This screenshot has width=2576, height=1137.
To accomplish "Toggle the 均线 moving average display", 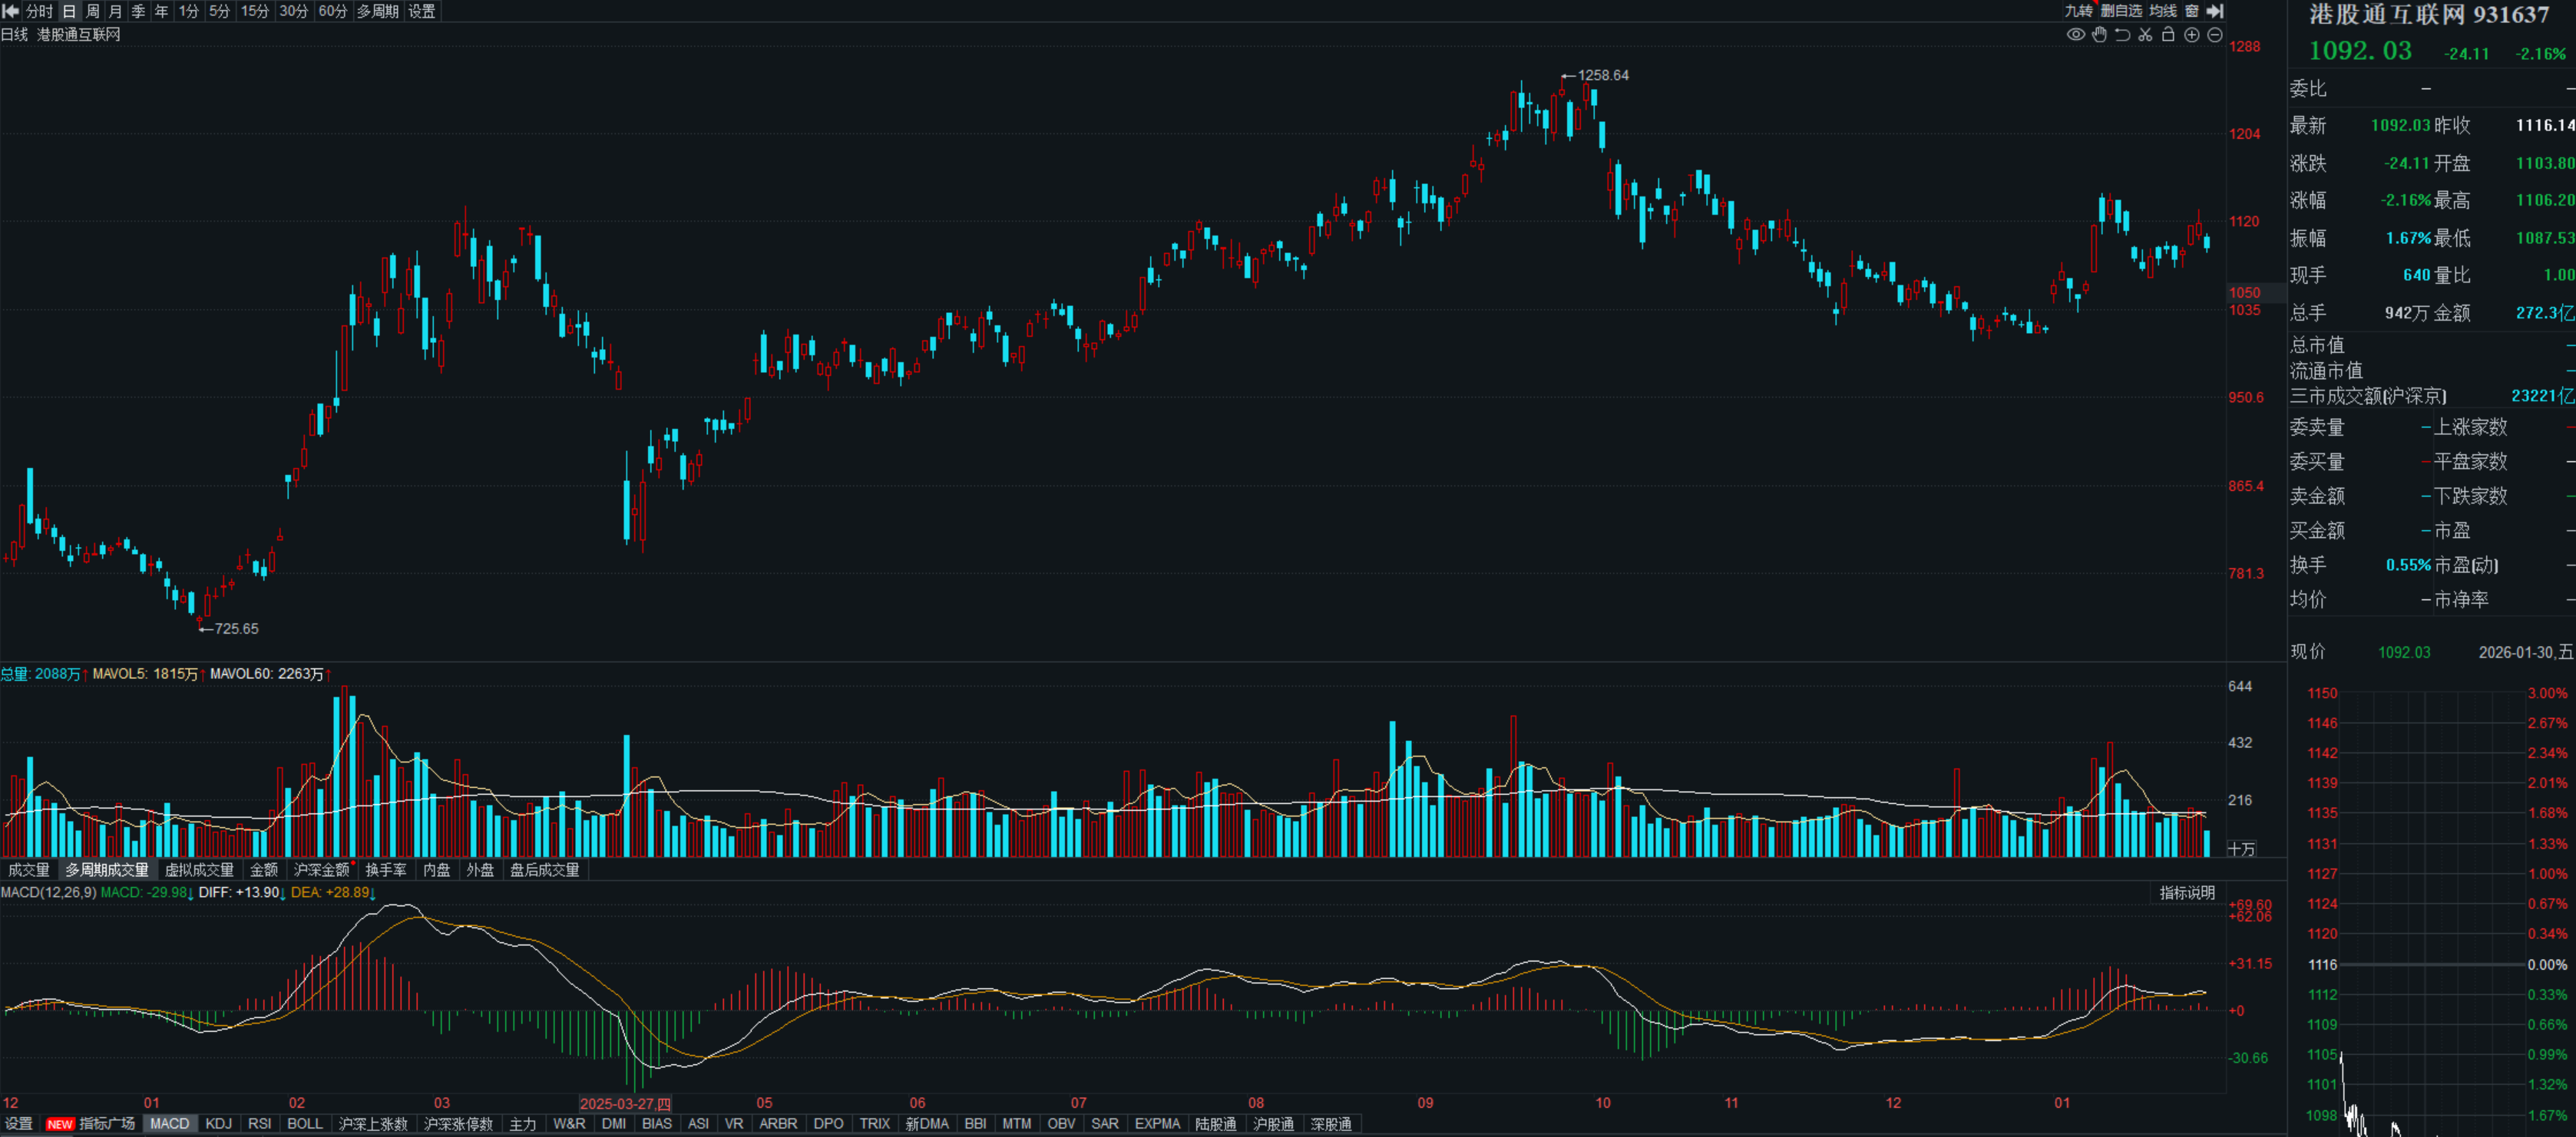I will point(2163,11).
